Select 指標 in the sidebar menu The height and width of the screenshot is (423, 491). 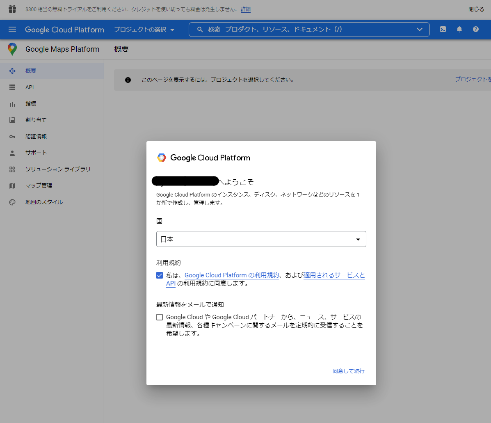click(52, 104)
